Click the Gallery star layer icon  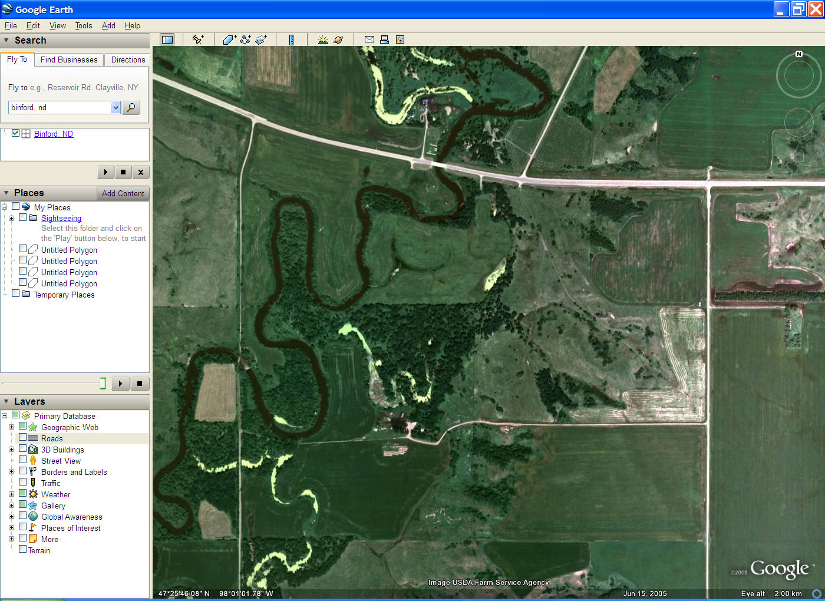(x=33, y=505)
